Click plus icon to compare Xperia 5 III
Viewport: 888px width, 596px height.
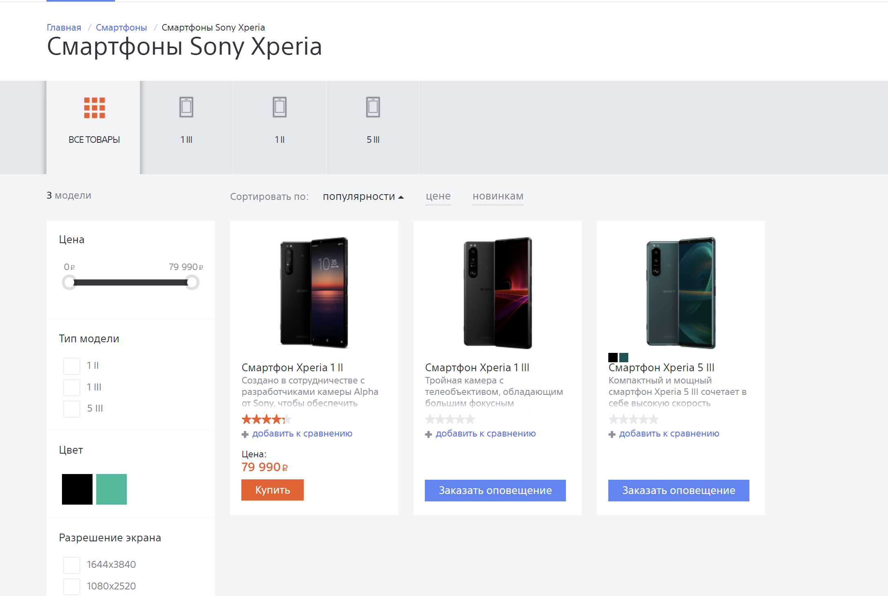click(x=612, y=434)
